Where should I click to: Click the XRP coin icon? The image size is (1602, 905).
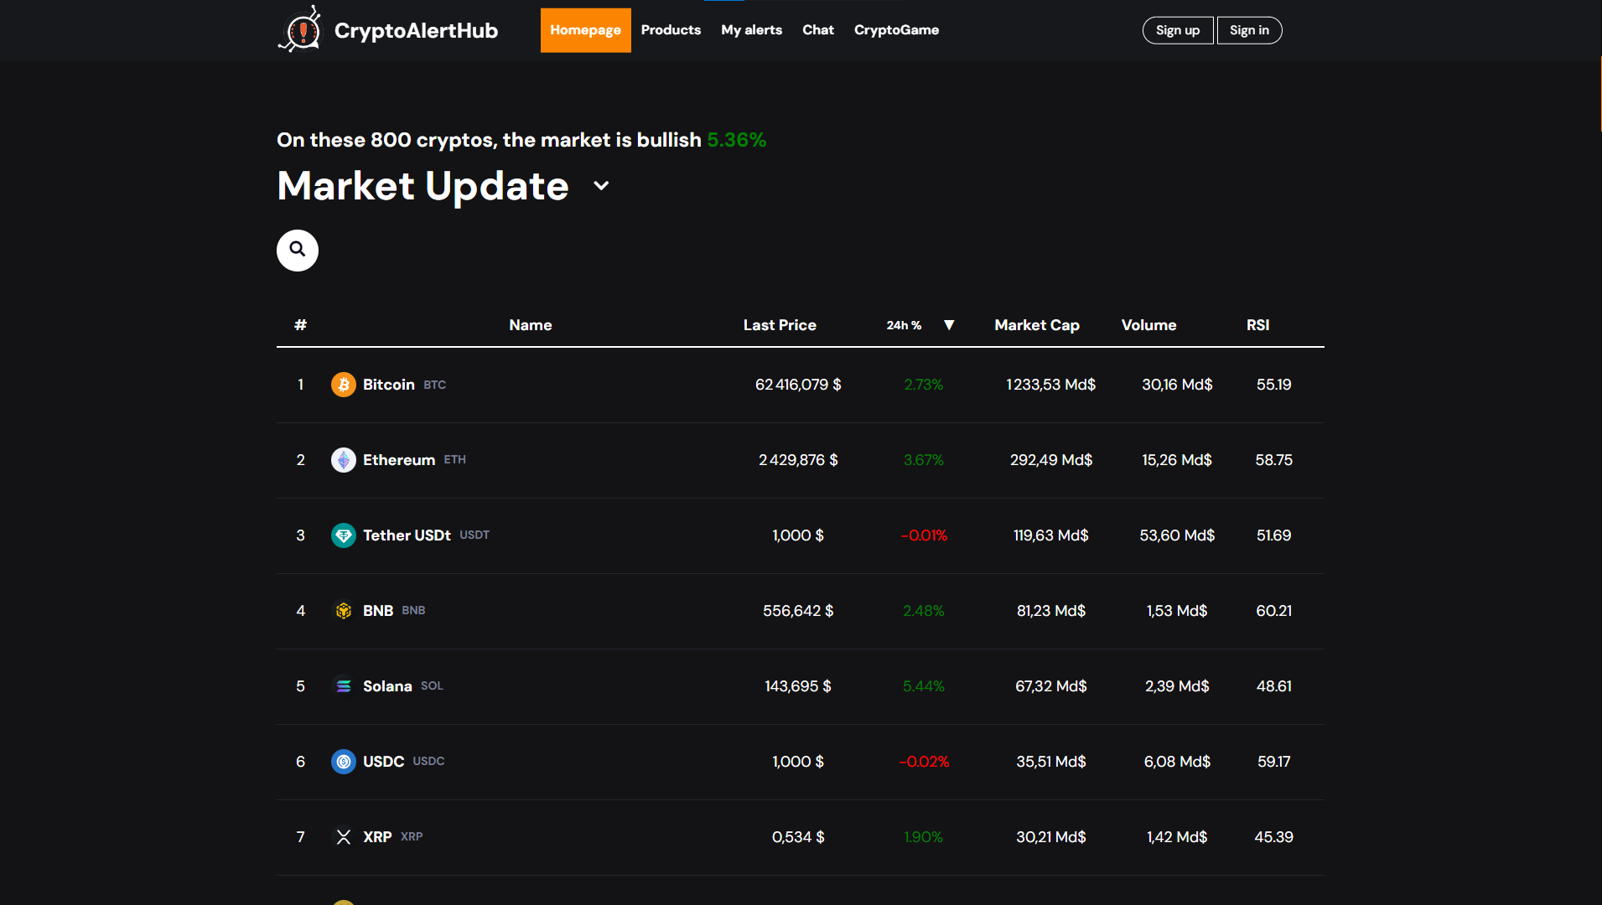[x=344, y=837]
